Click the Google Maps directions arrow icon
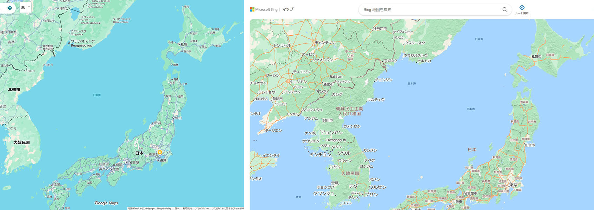The width and height of the screenshot is (594, 210). [9, 8]
